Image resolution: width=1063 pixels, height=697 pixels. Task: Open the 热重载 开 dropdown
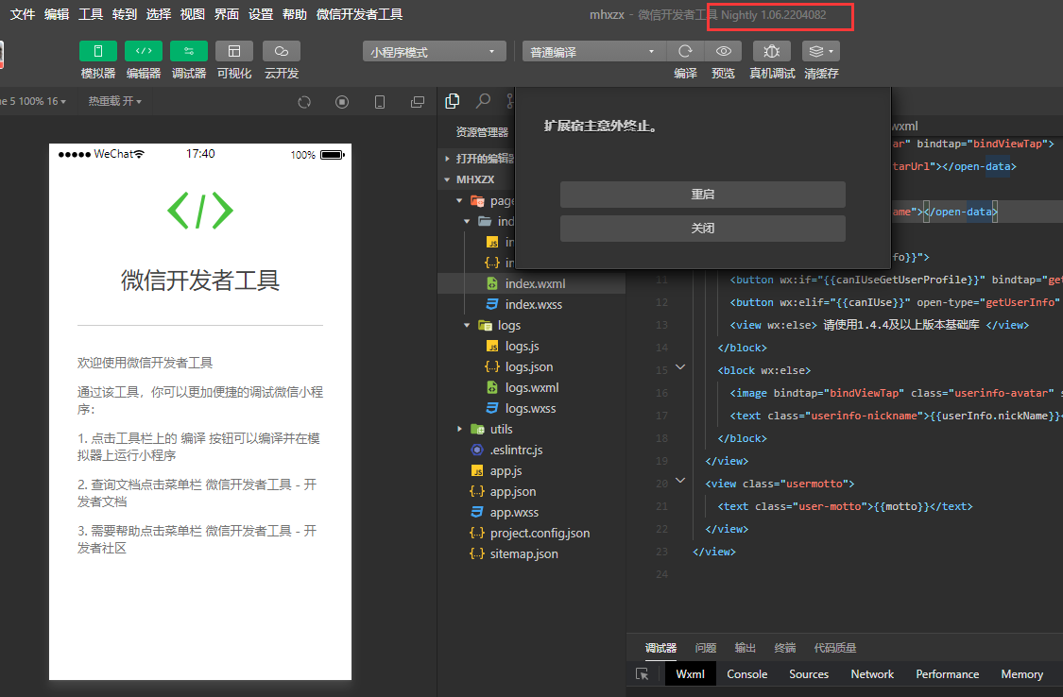[114, 102]
